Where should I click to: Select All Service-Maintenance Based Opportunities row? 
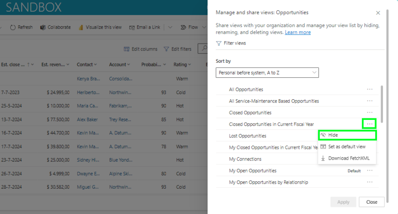tap(297, 101)
